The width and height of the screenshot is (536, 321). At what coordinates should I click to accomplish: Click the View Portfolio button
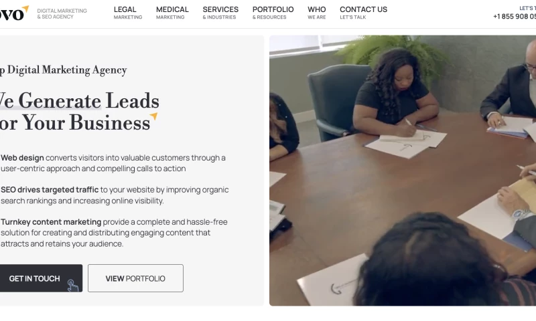(135, 278)
